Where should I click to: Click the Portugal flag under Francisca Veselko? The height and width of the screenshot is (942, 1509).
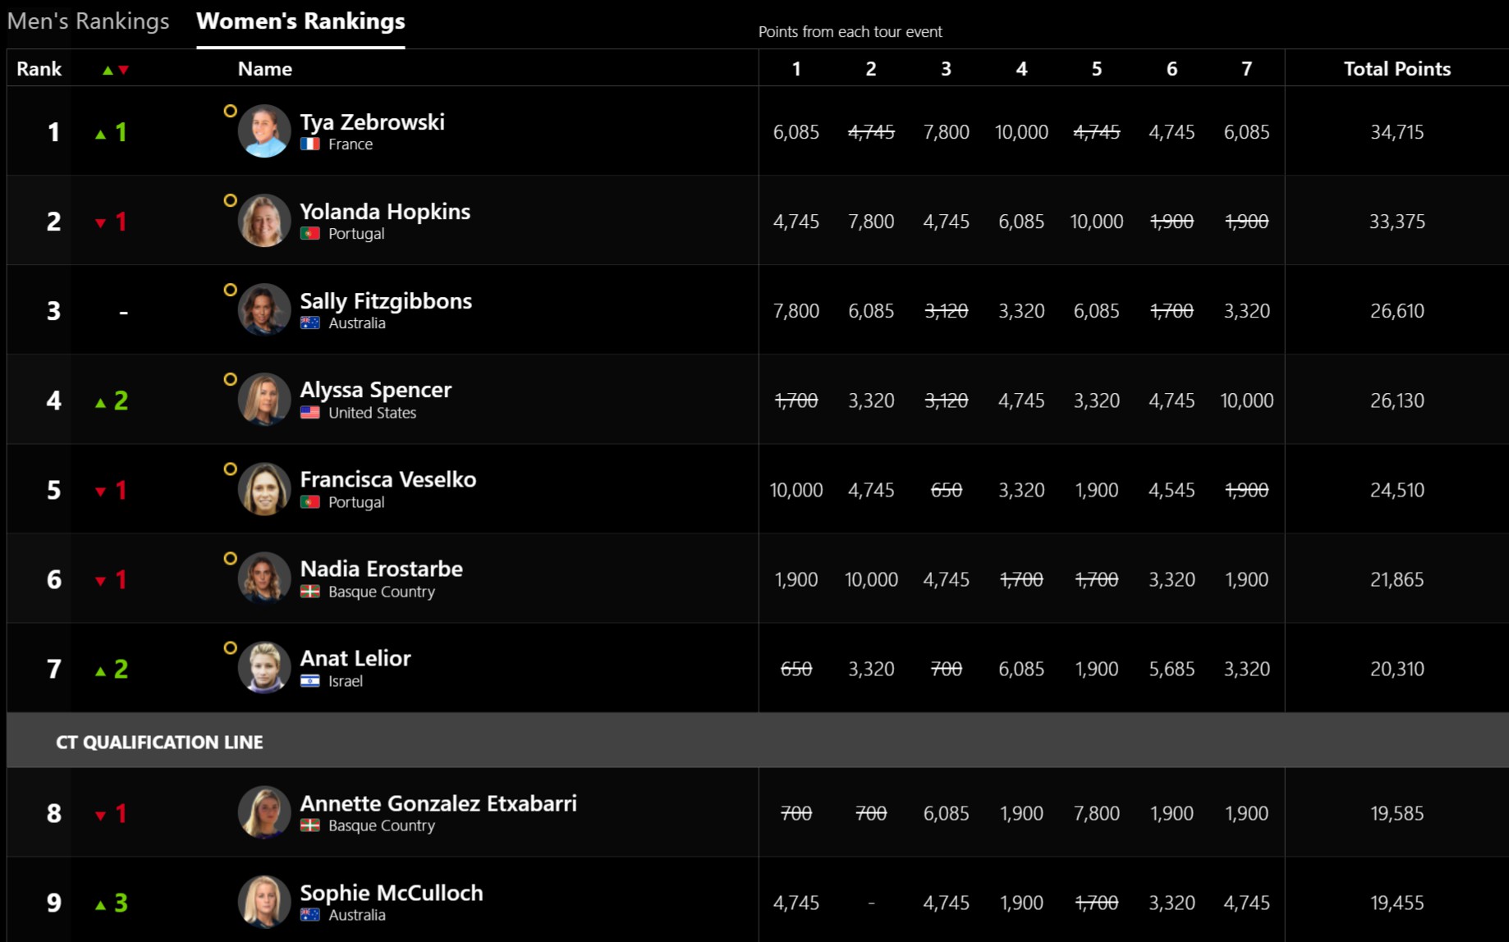coord(310,502)
